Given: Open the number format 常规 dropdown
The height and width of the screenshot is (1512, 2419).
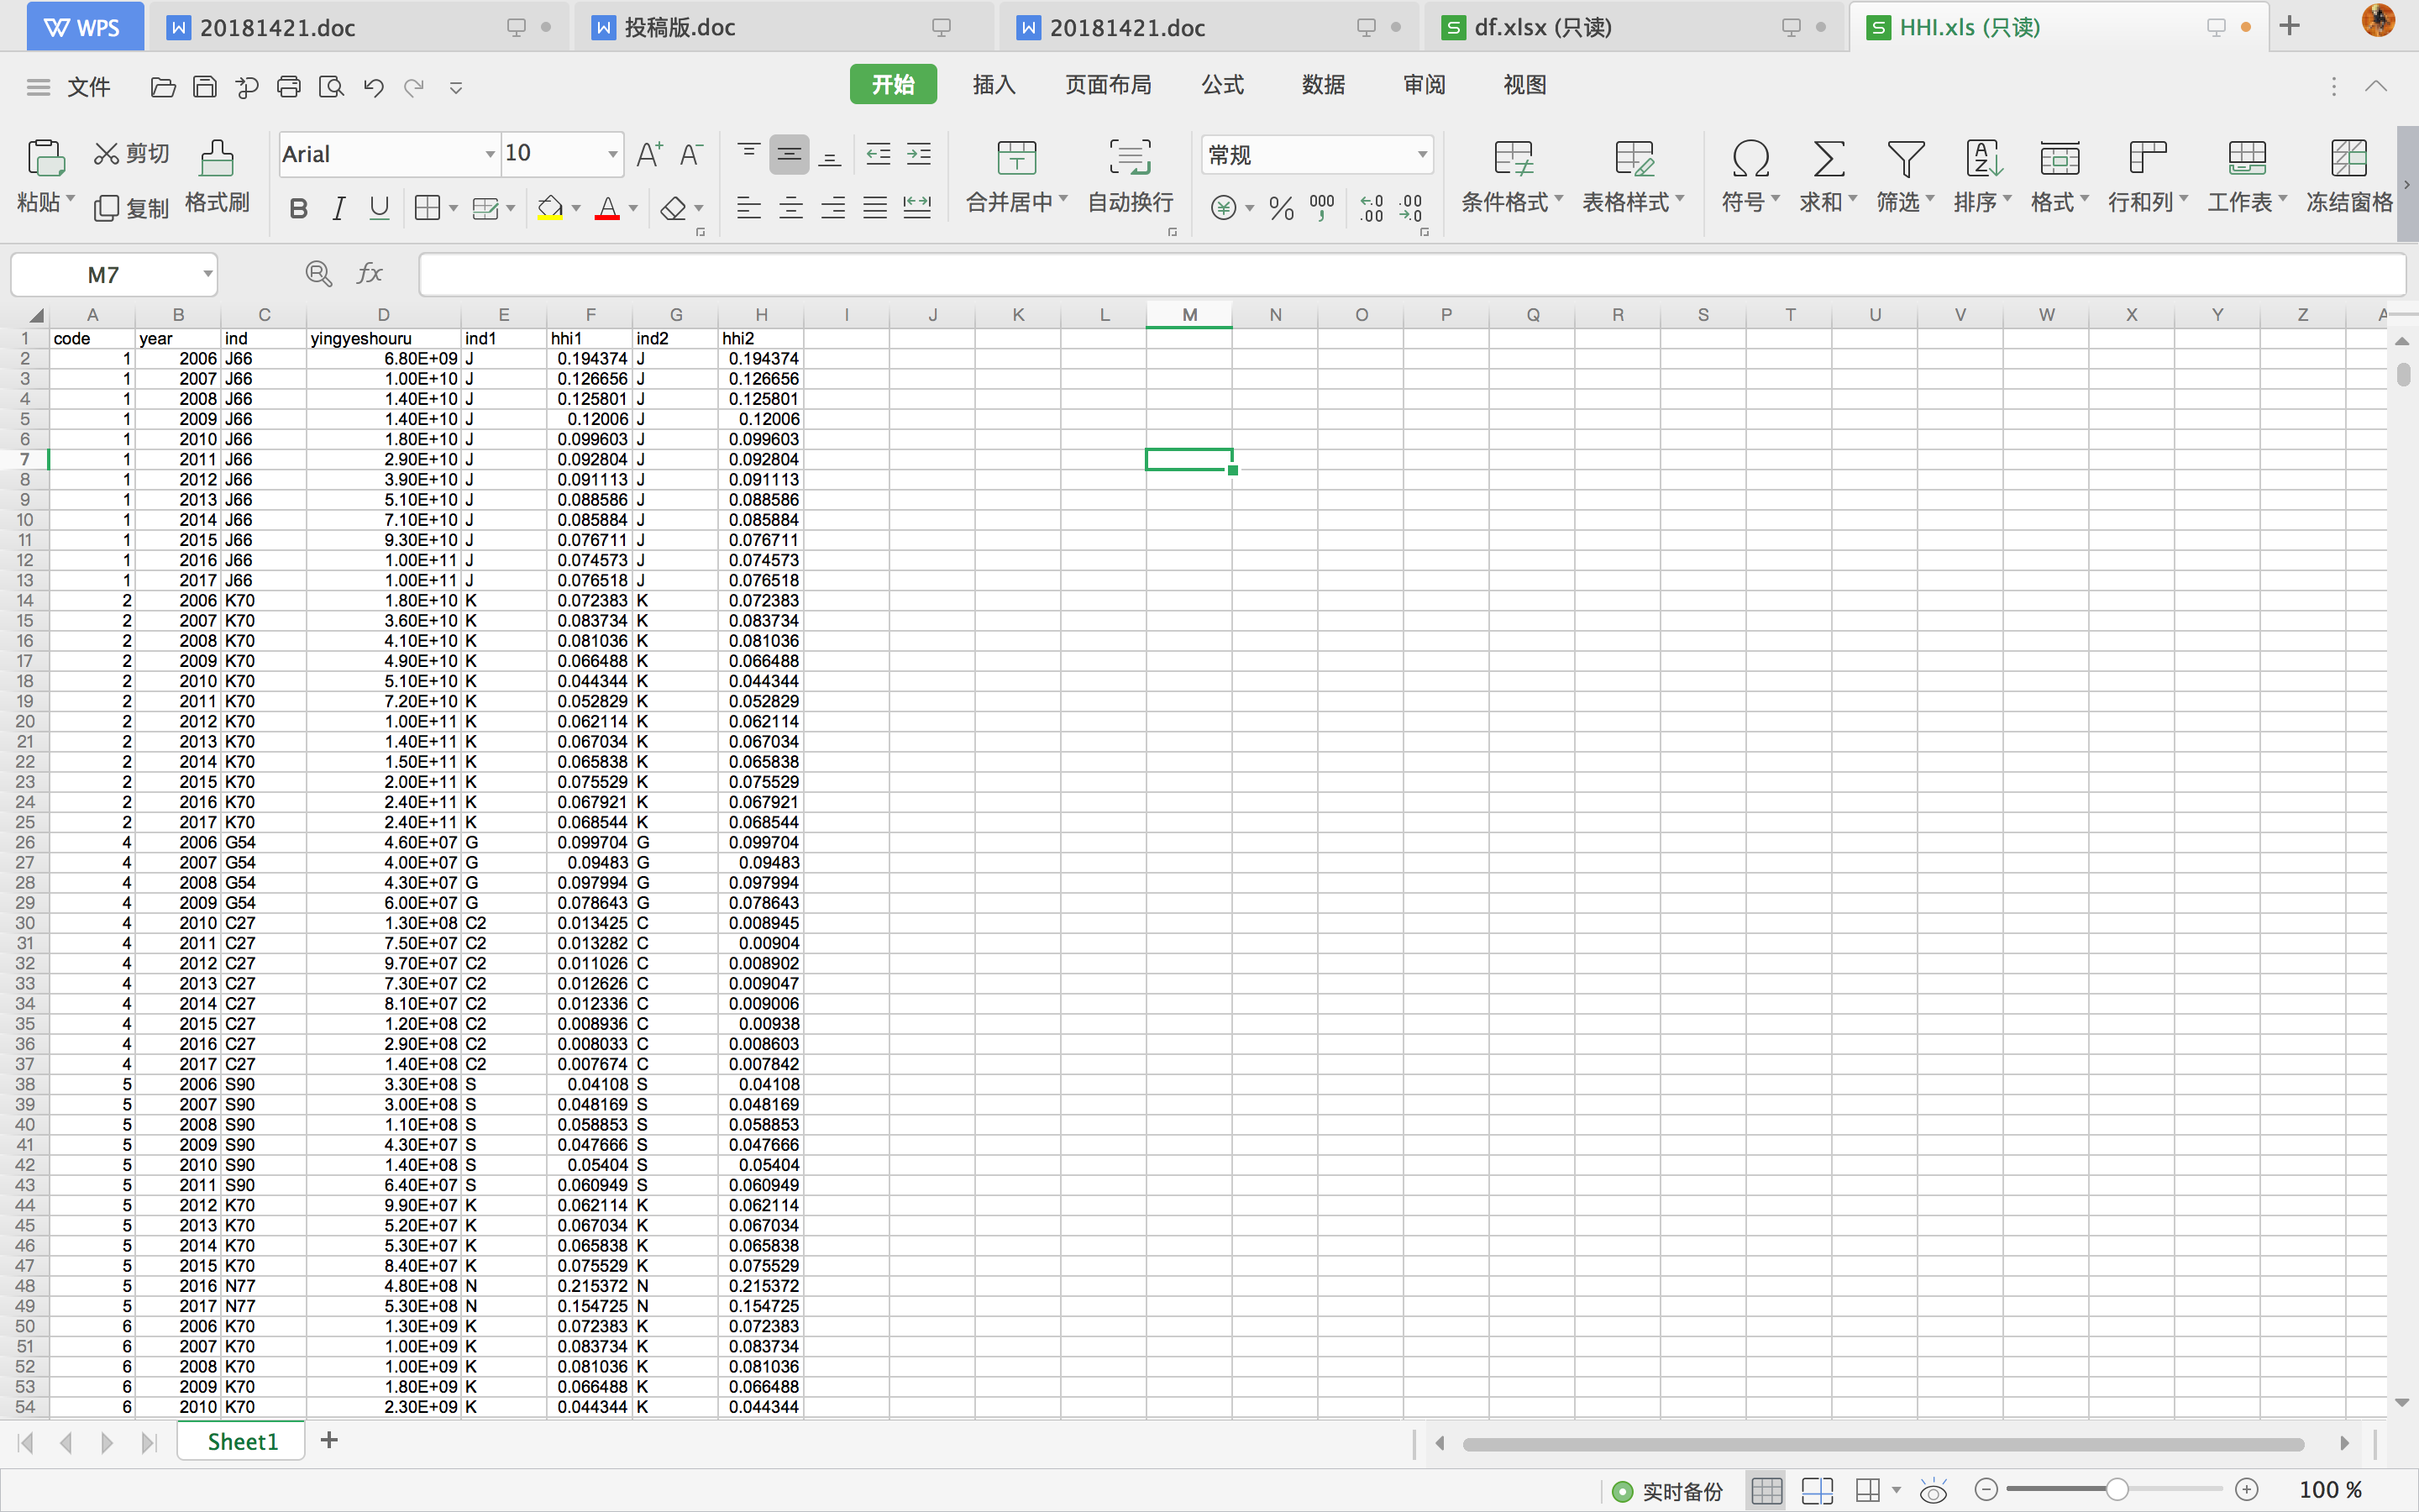Looking at the screenshot, I should pyautogui.click(x=1421, y=154).
